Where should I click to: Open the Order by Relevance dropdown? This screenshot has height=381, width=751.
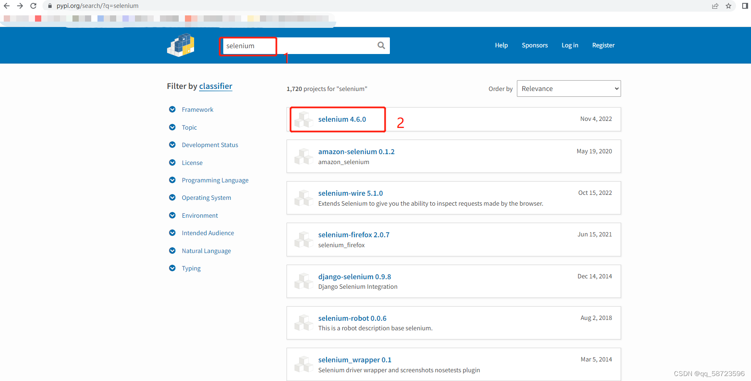(569, 88)
